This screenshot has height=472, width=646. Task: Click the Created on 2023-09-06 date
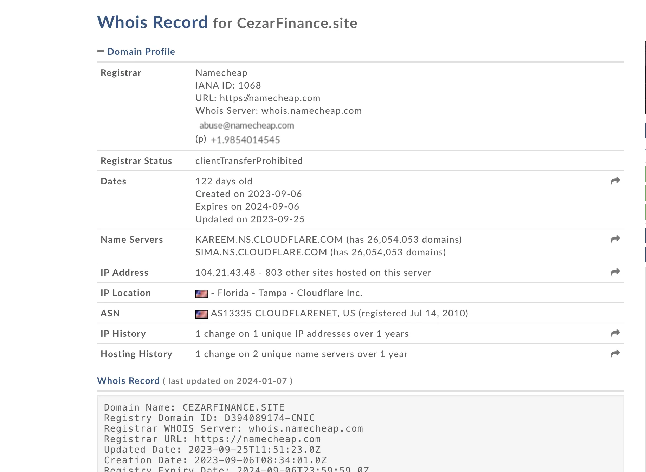[248, 194]
